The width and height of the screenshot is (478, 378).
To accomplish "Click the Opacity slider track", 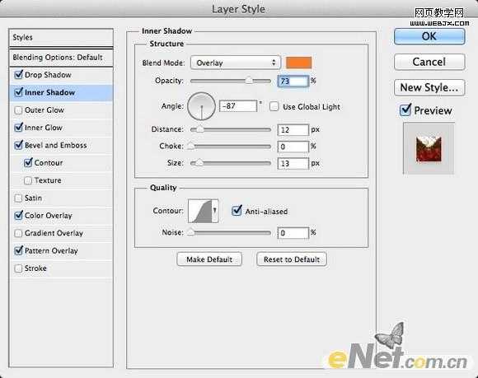I will [231, 81].
